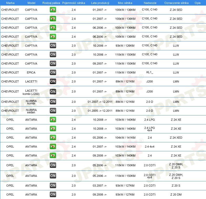Click the ON fuel icon in the EPICA row
The image size is (206, 199).
pyautogui.click(x=53, y=72)
